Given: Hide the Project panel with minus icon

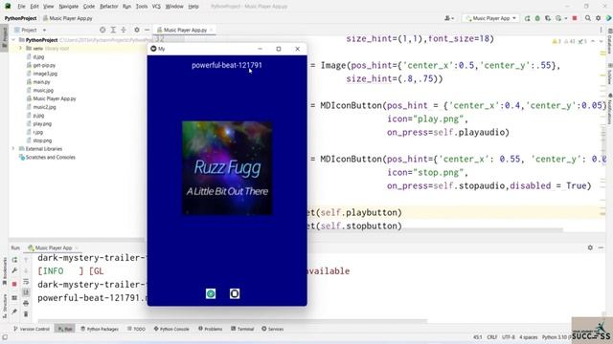Looking at the screenshot, I should click(x=147, y=30).
